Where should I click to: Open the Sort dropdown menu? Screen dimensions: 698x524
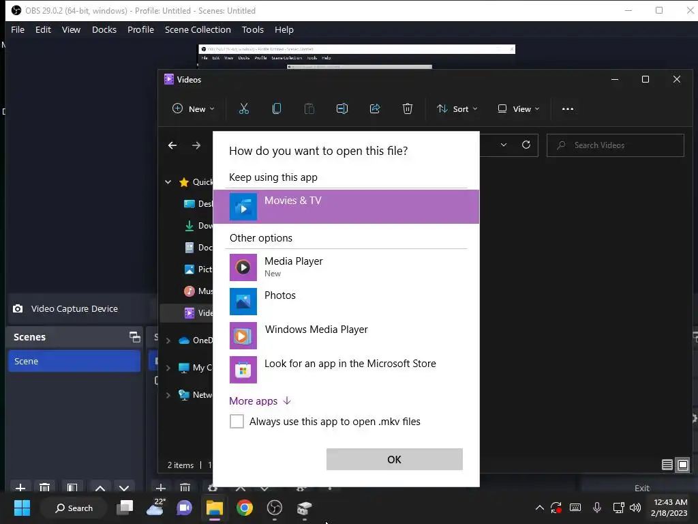pos(457,108)
